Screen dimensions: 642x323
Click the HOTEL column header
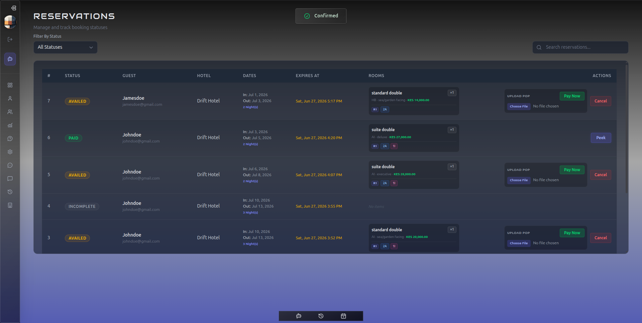click(x=204, y=76)
